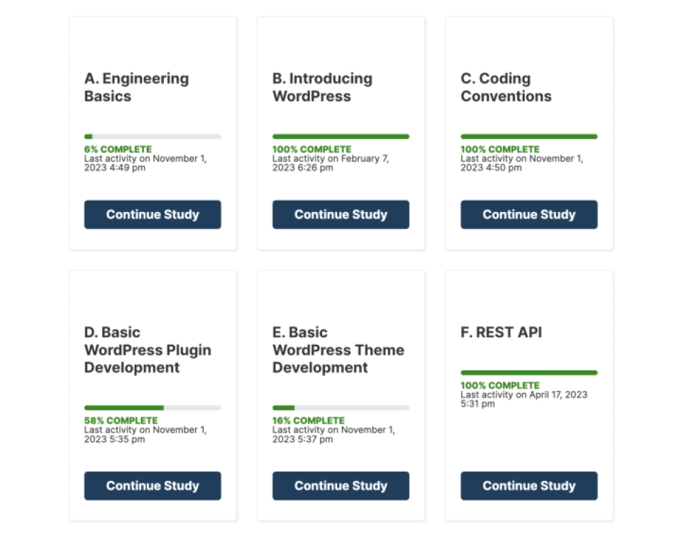
Task: Click the 16% progress bar for Theme Development
Action: (x=340, y=408)
